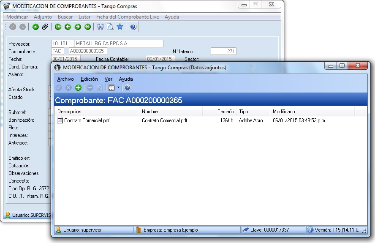This screenshot has height=243, width=375.
Task: Click Llave: 000001/337 in status bar
Action: pos(269,230)
